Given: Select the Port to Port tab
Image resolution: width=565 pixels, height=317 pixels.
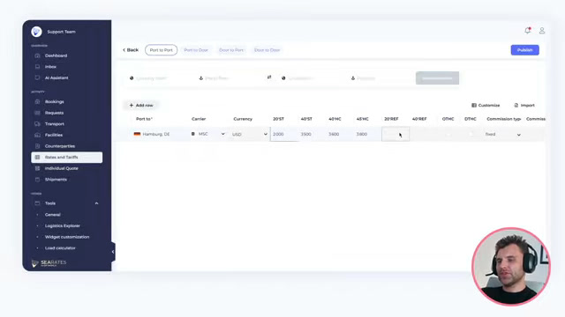Looking at the screenshot, I should [x=161, y=50].
